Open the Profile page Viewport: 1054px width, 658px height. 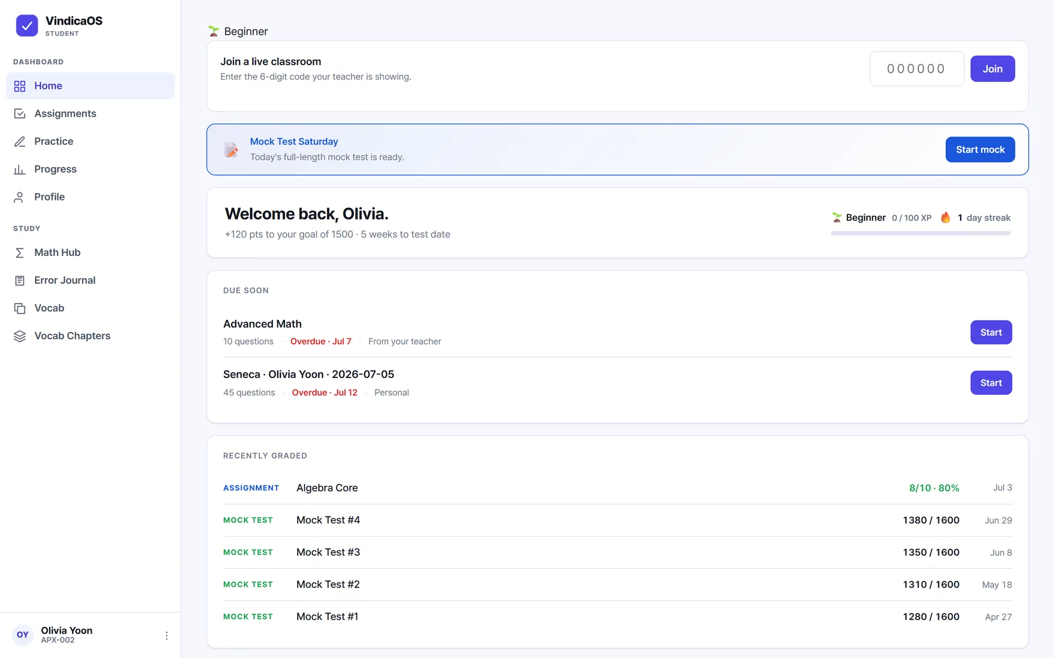pyautogui.click(x=90, y=197)
